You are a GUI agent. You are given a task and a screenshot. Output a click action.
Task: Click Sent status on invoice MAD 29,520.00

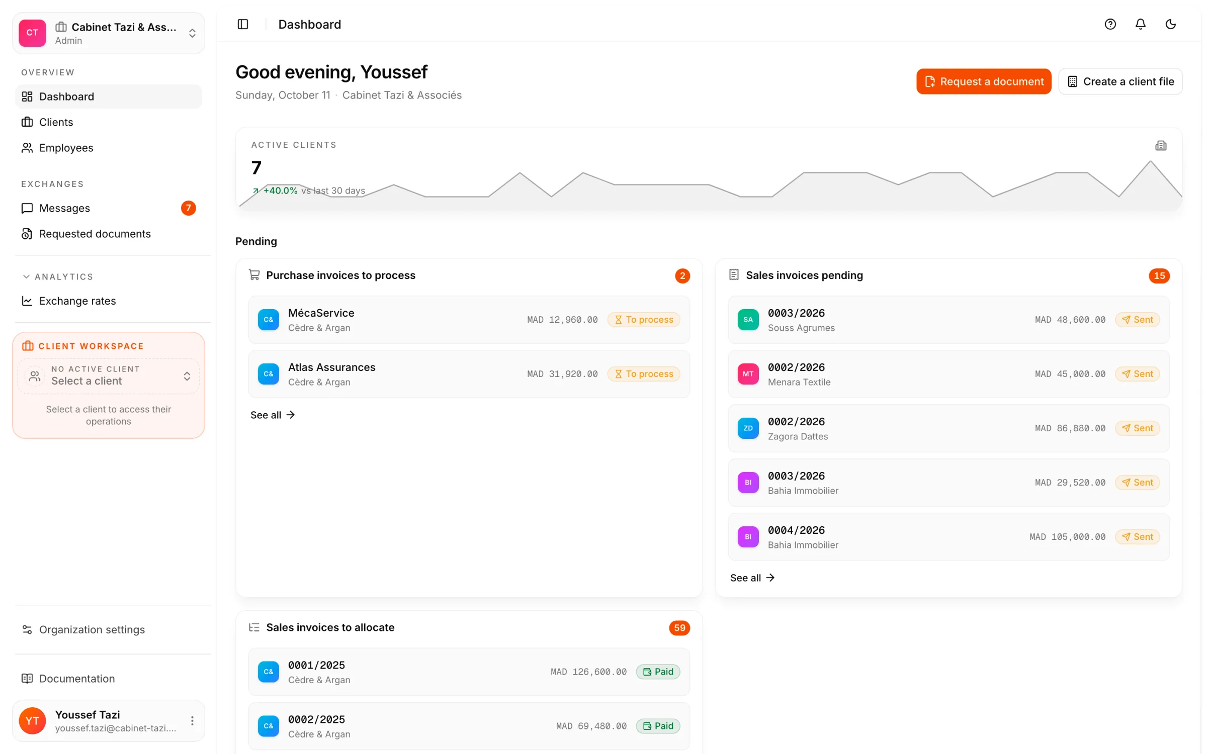tap(1138, 483)
